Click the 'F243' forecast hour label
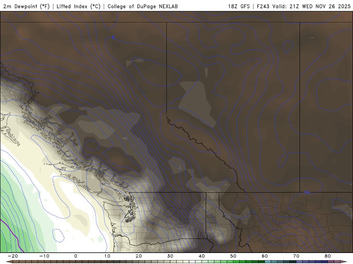Screen dimensions: 353x264 coord(263,6)
